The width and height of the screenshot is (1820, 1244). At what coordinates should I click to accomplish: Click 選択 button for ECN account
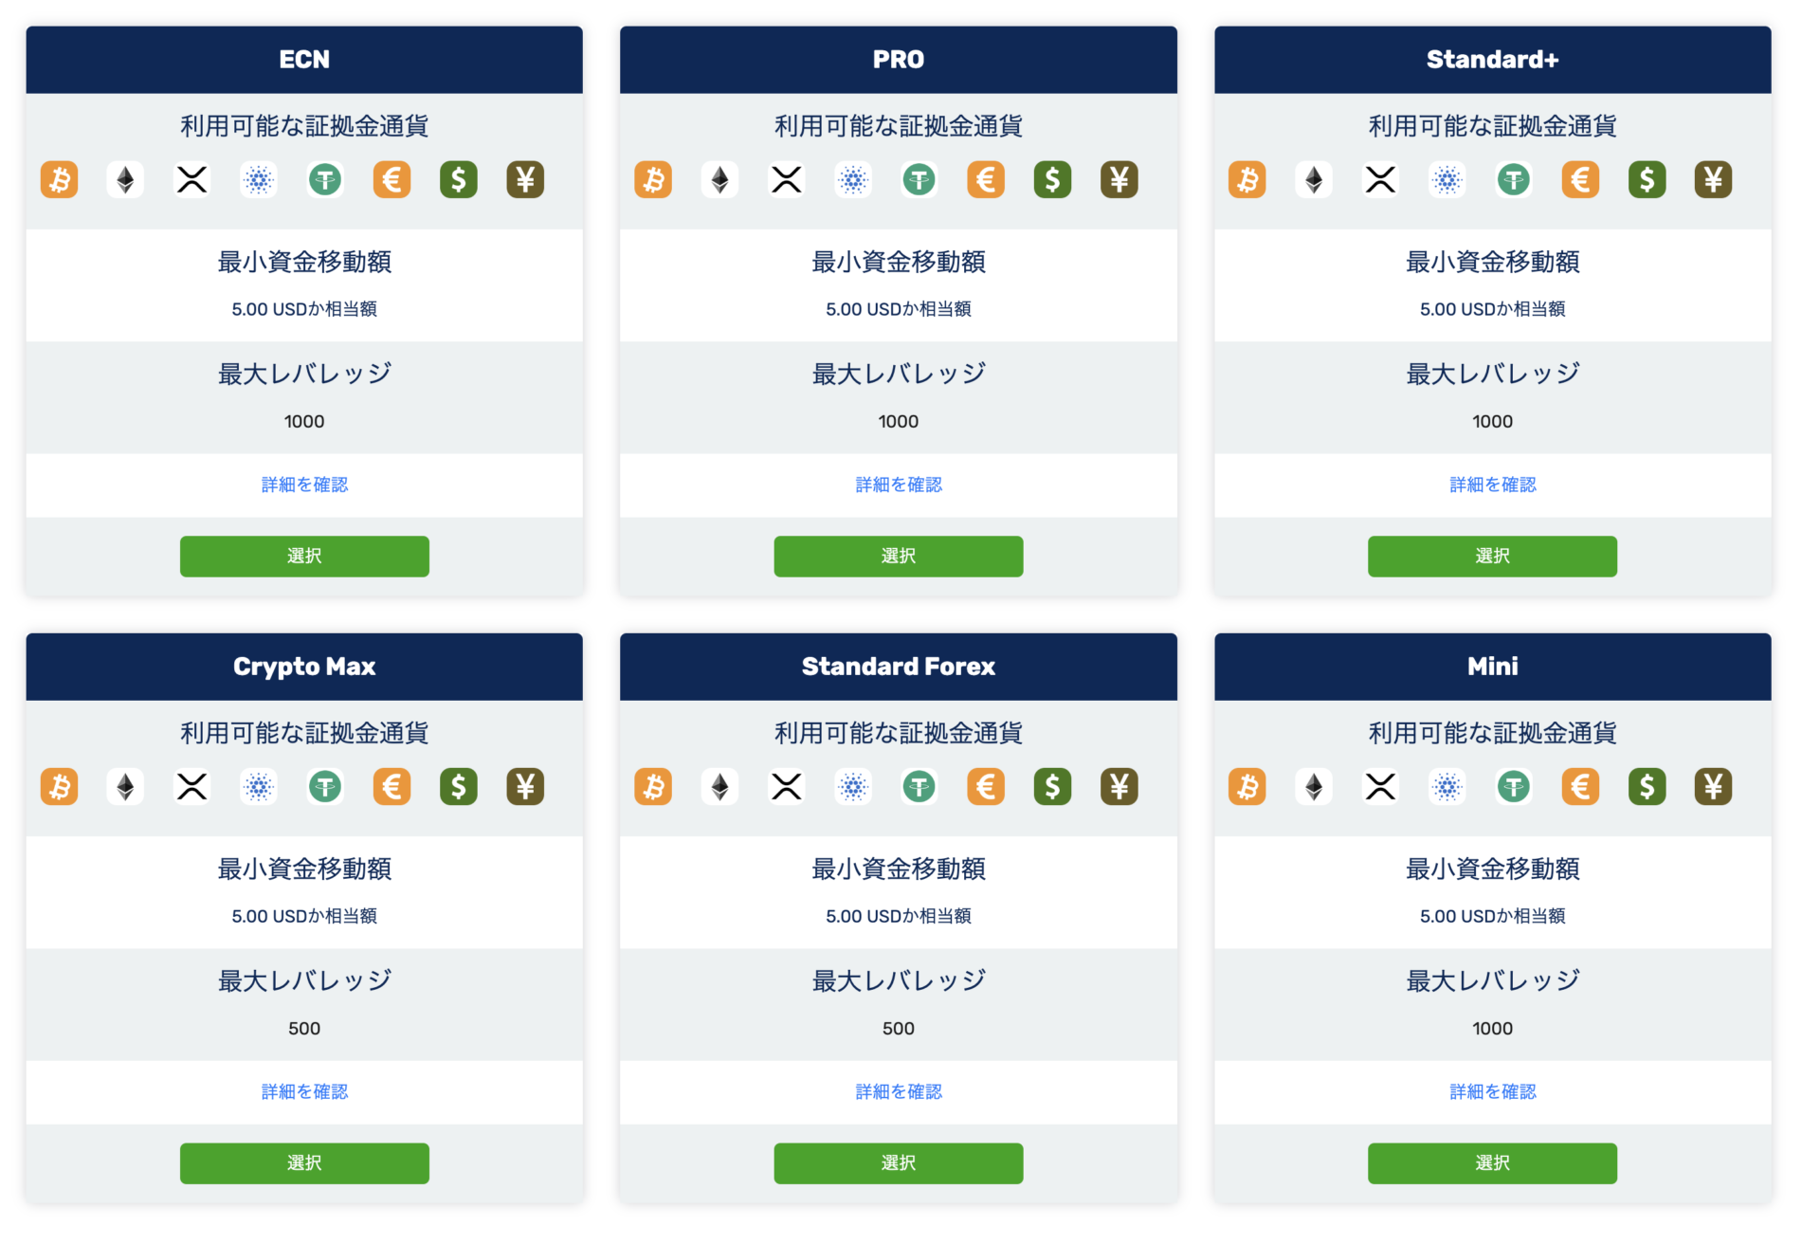304,557
